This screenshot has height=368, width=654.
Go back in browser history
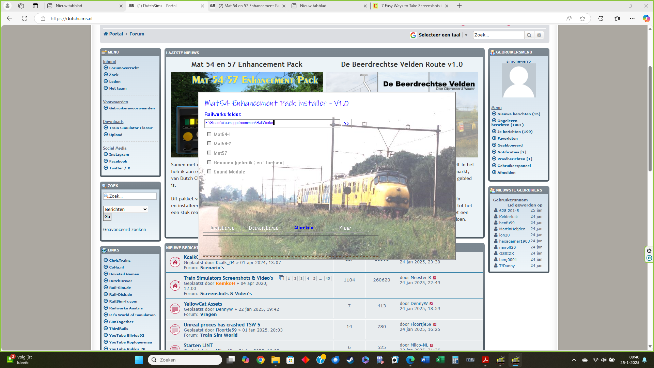tap(10, 18)
